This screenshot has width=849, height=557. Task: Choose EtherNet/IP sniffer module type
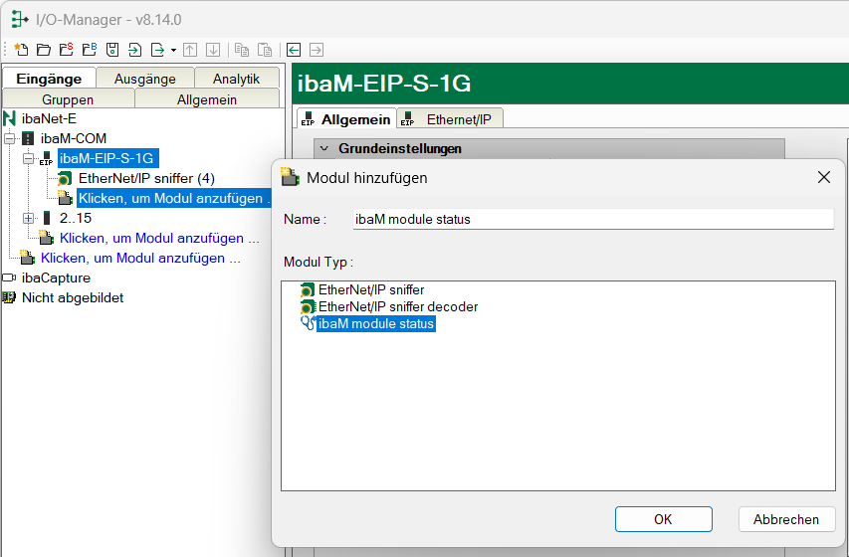pyautogui.click(x=371, y=289)
